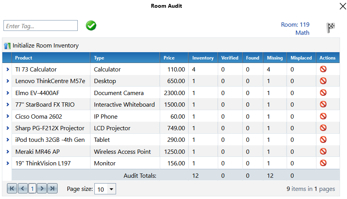Click the green checkmark confirm icon
Image resolution: width=347 pixels, height=199 pixels.
point(91,26)
